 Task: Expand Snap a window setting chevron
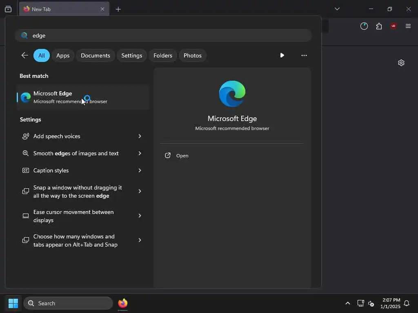pos(140,191)
